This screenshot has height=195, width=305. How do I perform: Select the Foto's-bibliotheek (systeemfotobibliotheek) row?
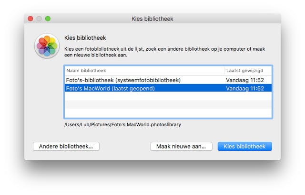click(x=123, y=80)
